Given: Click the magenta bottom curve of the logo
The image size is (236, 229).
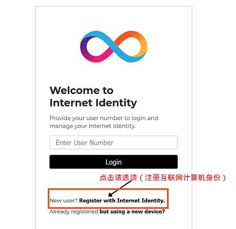Looking at the screenshot, I should pos(98,57).
